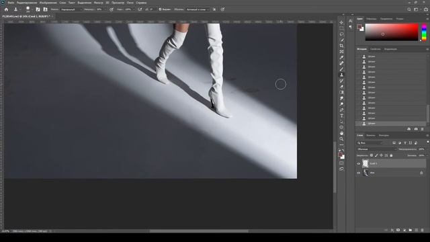This screenshot has height=242, width=430.
Task: Toggle Quick Mask mode
Action: click(341, 163)
